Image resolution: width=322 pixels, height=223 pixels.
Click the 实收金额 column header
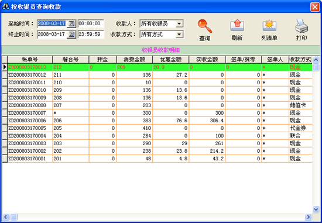(207, 60)
